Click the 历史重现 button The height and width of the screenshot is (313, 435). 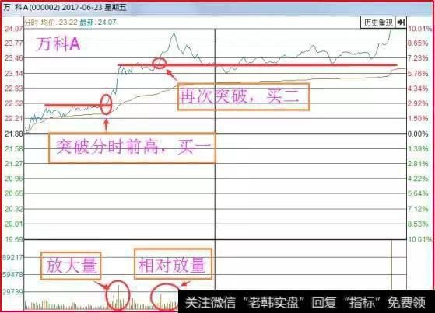click(x=377, y=23)
